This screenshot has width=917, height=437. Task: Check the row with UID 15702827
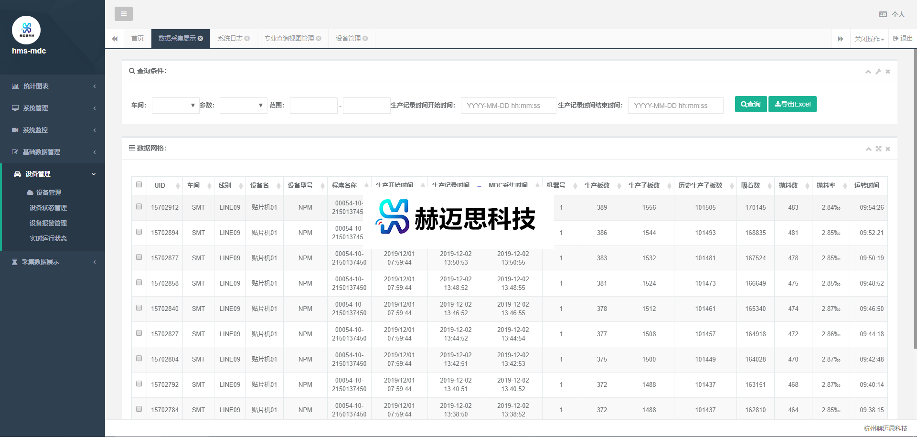click(139, 333)
